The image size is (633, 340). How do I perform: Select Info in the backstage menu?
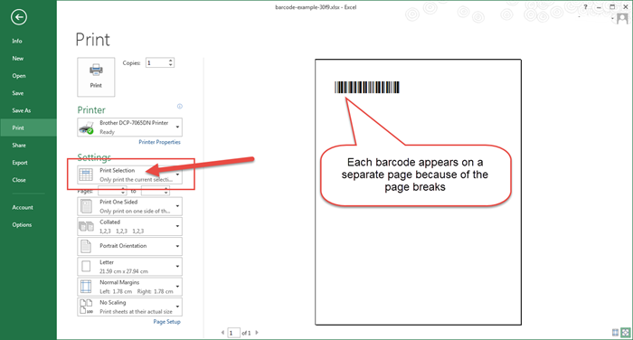(x=17, y=41)
